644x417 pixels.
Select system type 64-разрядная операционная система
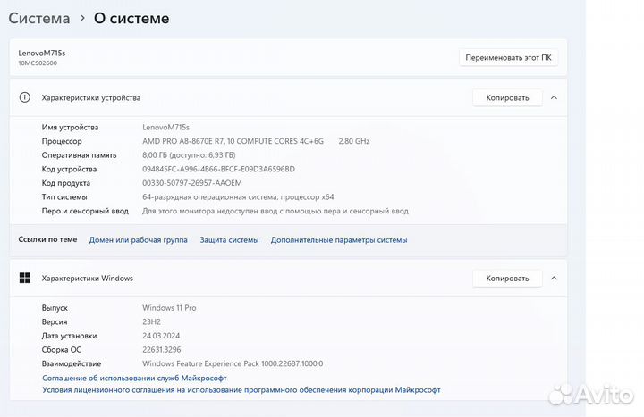[238, 196]
